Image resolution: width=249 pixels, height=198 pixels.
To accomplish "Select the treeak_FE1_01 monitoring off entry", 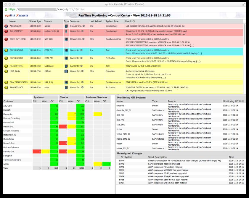I will pyautogui.click(x=181, y=149).
